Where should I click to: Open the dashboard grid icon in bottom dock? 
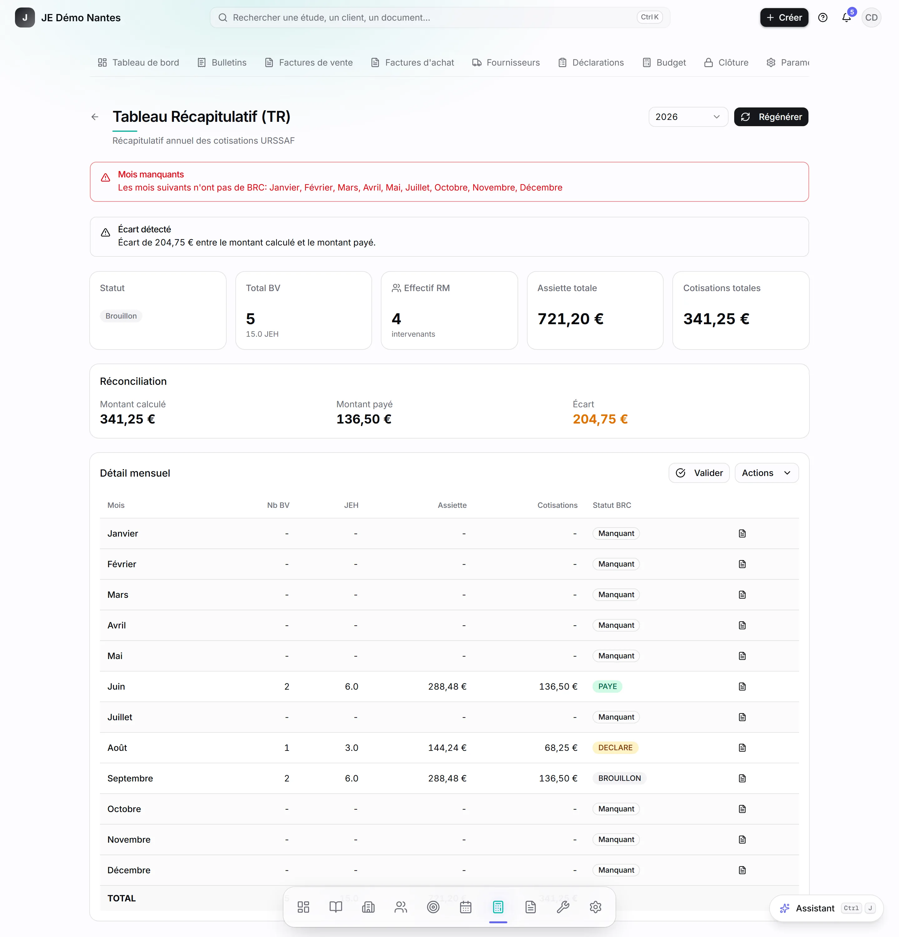(303, 907)
